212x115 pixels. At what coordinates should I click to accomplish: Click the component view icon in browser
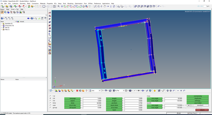(8, 12)
